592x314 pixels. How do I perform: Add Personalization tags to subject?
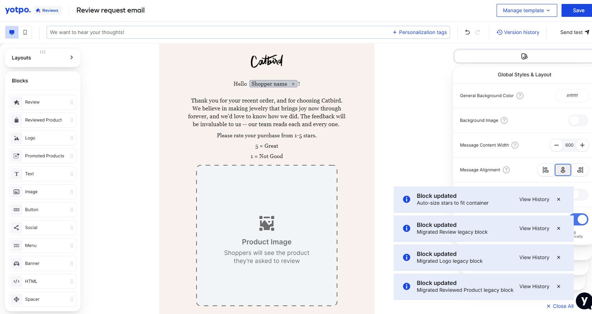420,32
